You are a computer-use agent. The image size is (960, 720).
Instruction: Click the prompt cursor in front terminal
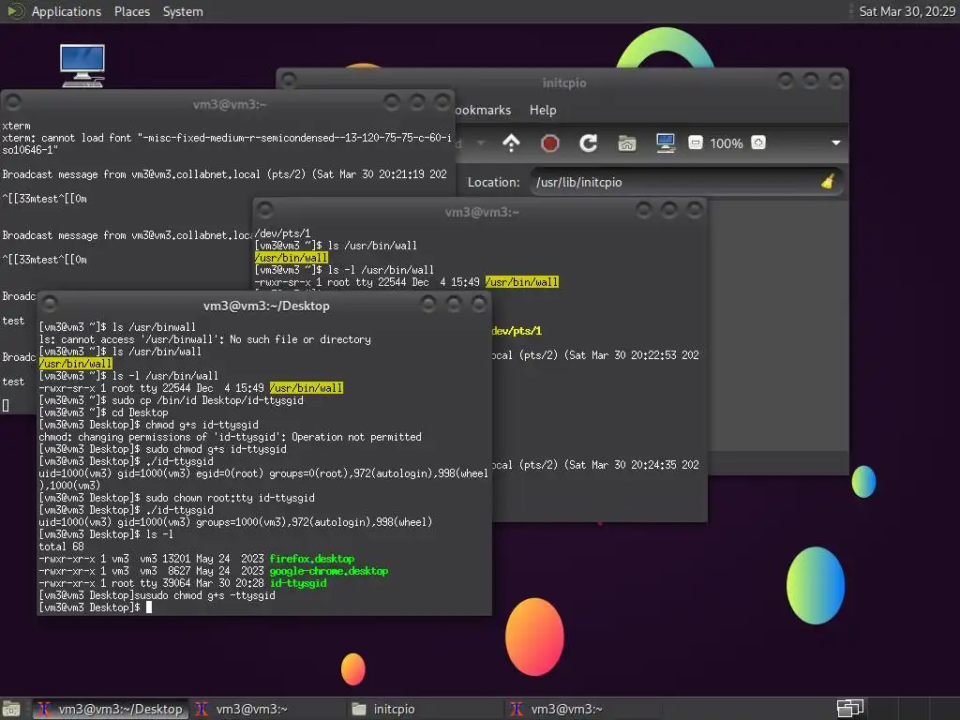click(149, 607)
